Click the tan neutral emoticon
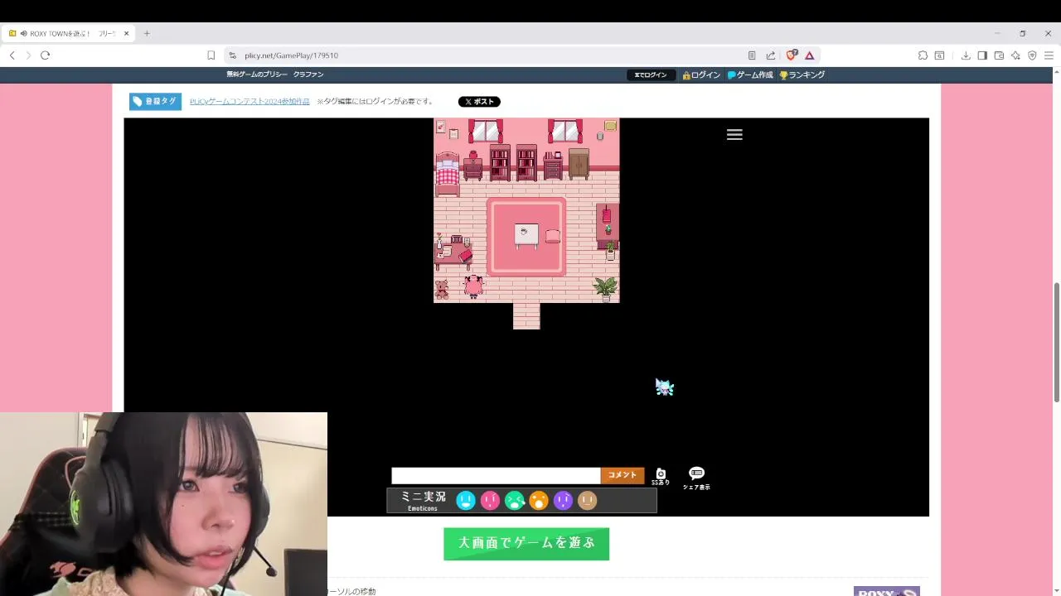Image resolution: width=1061 pixels, height=596 pixels. point(587,500)
